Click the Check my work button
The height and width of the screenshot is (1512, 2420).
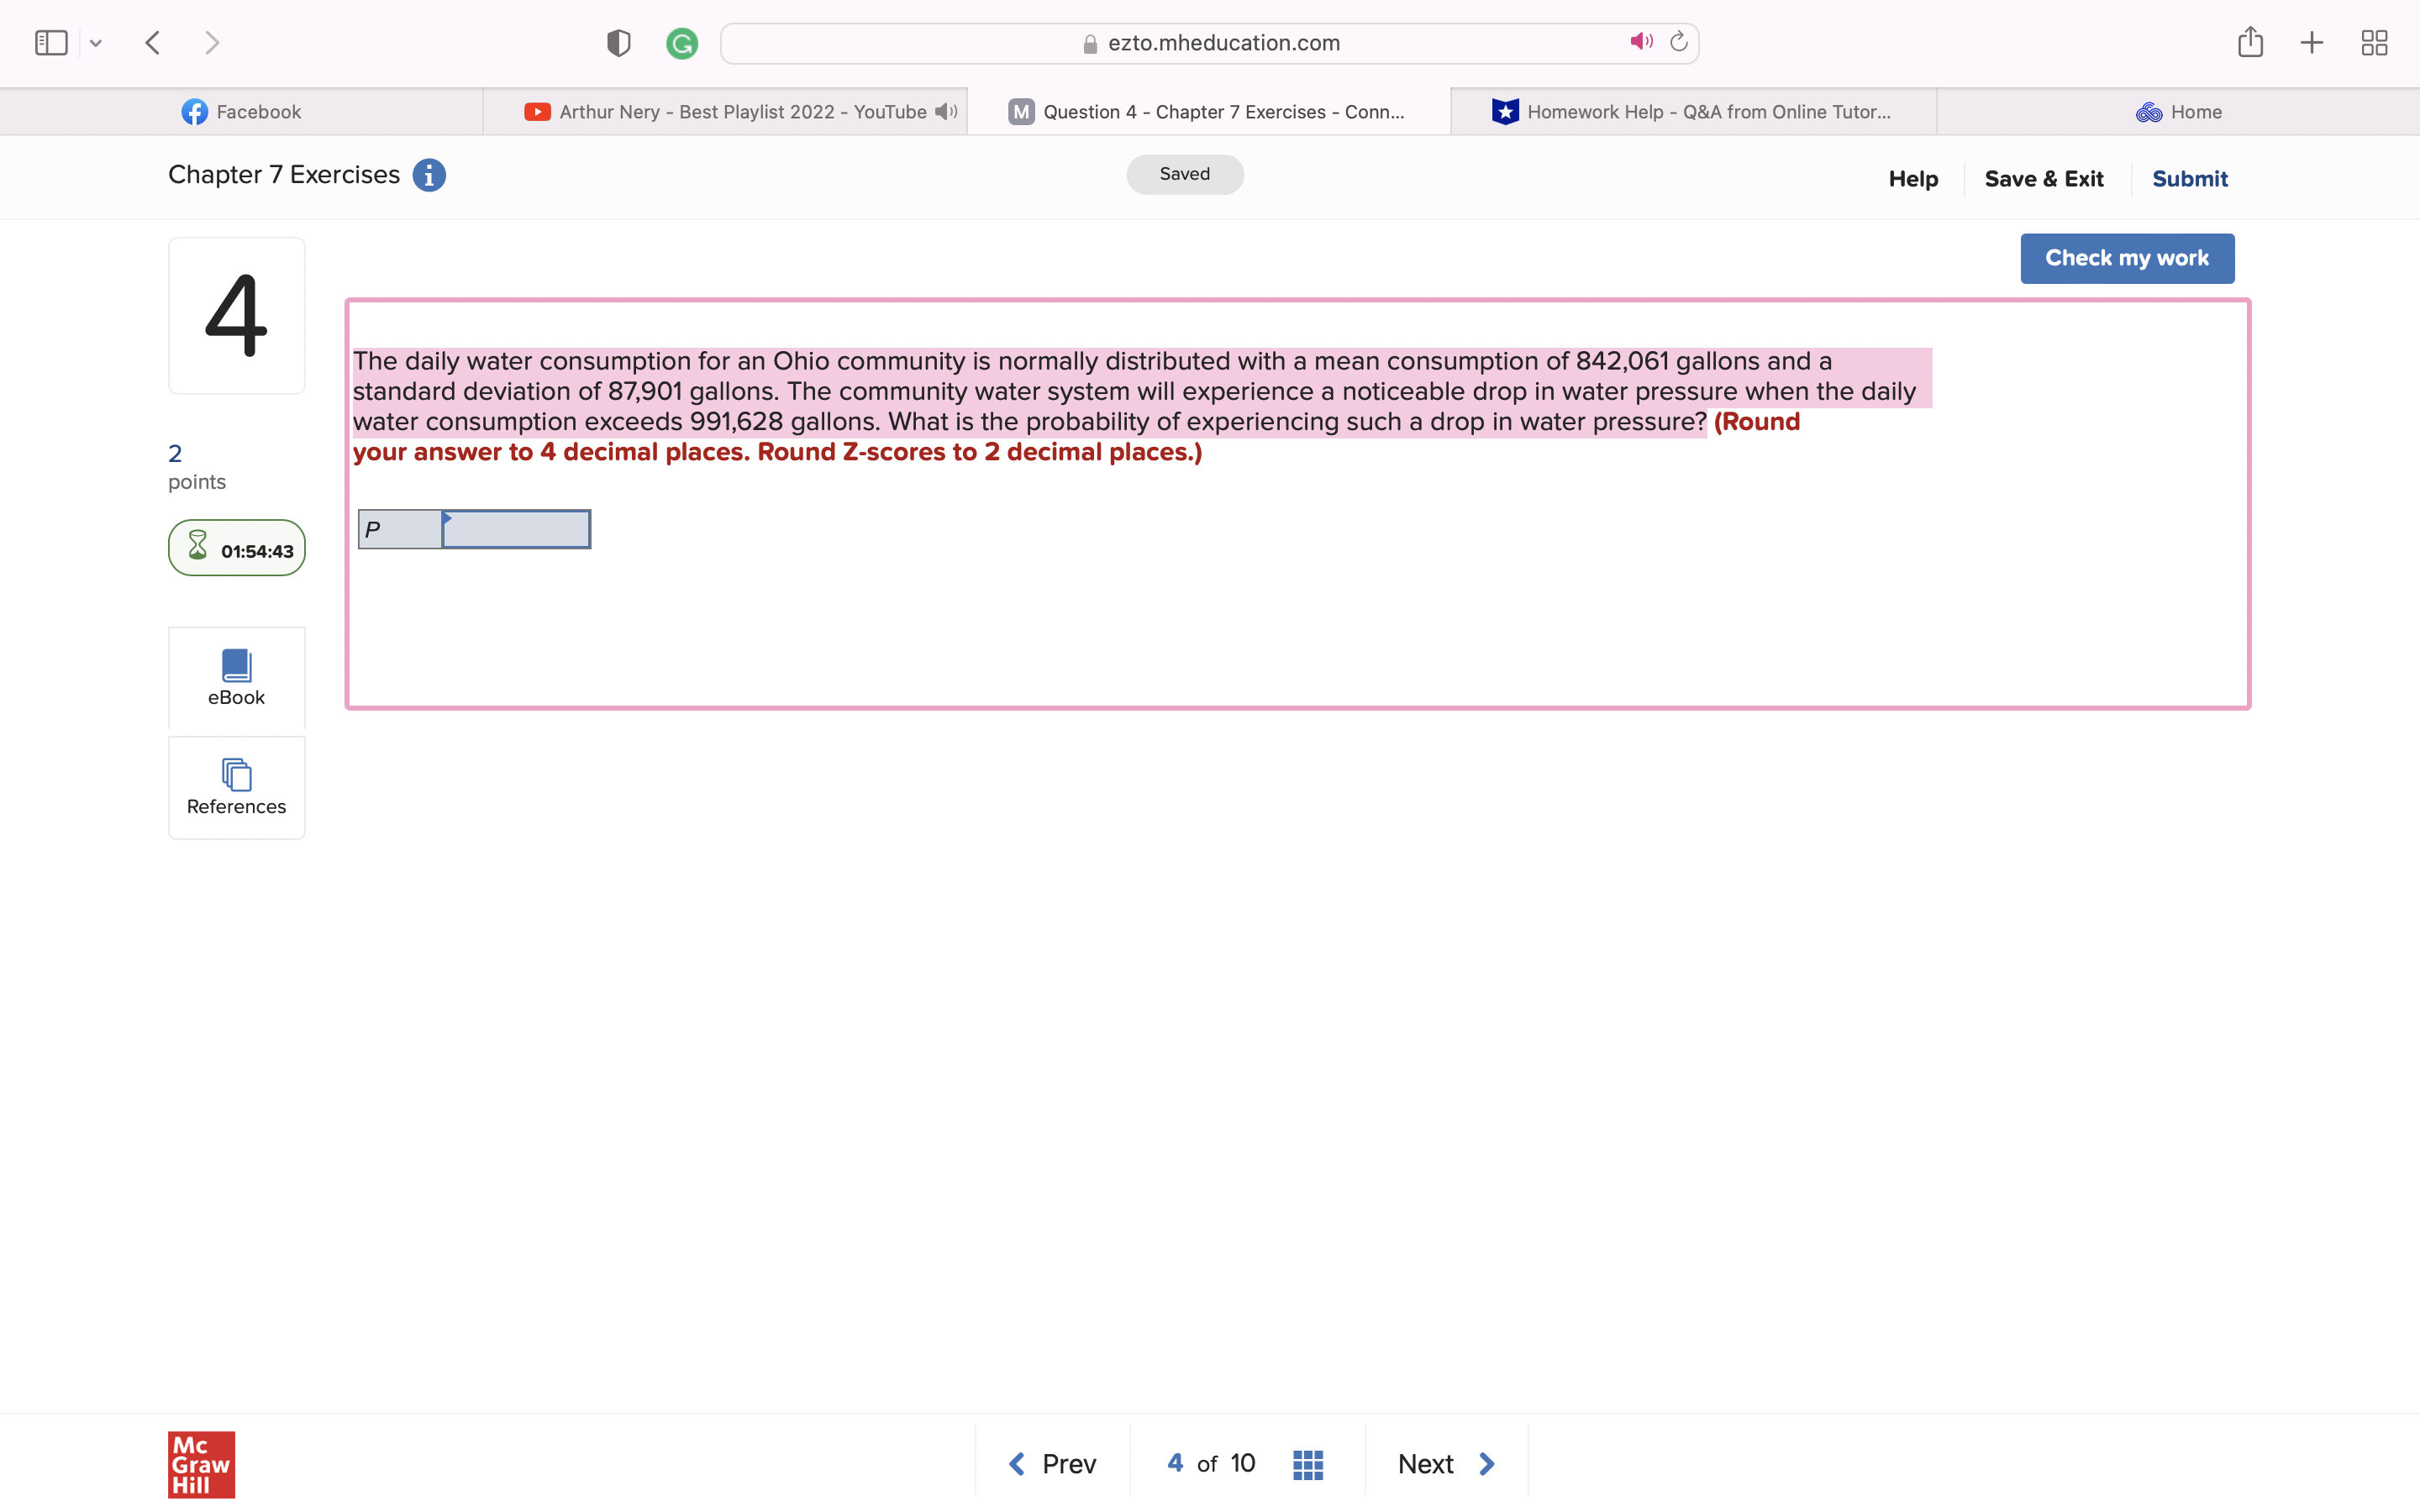point(2127,258)
